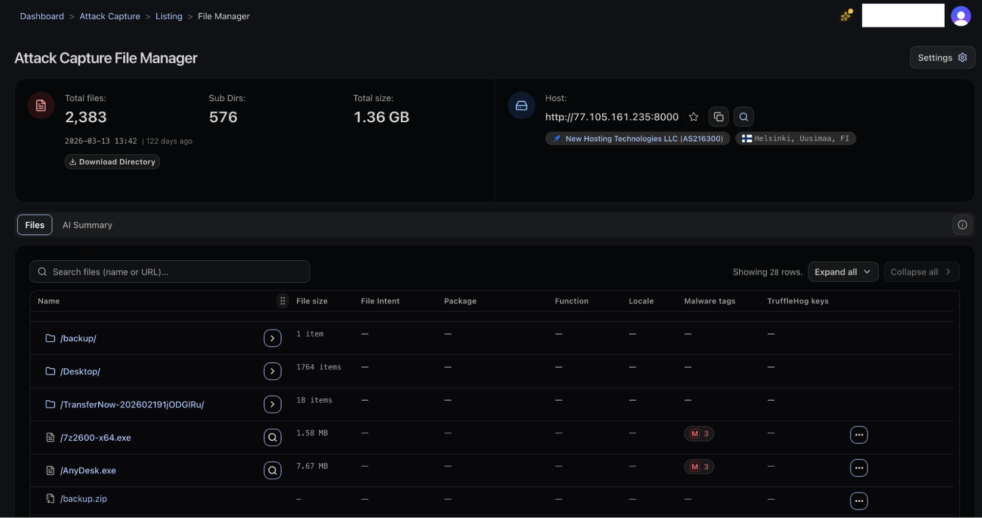The height and width of the screenshot is (518, 982).
Task: Switch to the AI Summary tab
Action: pos(87,225)
